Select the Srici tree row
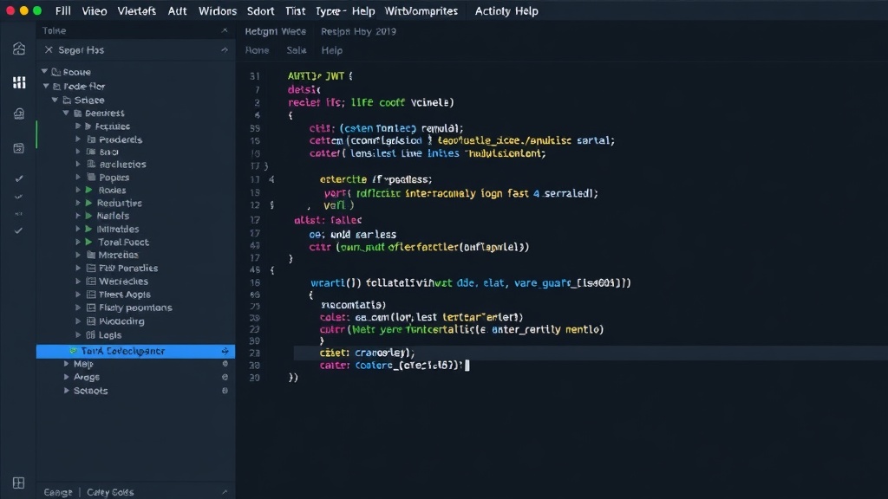Viewport: 888px width, 499px height. (x=136, y=152)
